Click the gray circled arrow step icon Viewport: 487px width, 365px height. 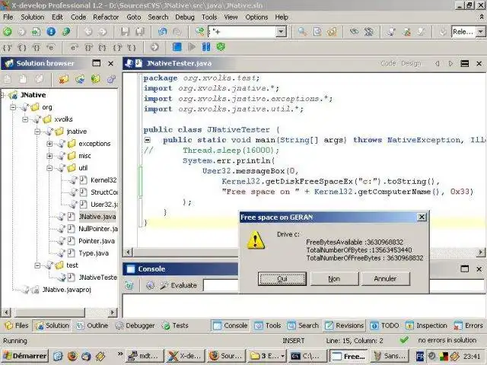pyautogui.click(x=154, y=47)
